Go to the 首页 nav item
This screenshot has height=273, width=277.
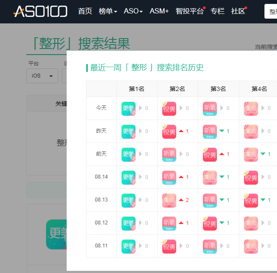pos(85,11)
